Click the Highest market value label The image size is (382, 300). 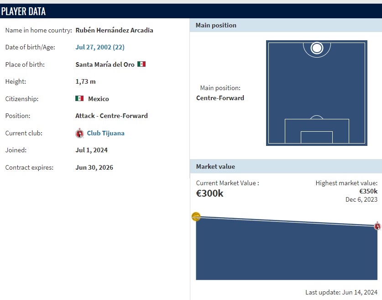coord(346,183)
